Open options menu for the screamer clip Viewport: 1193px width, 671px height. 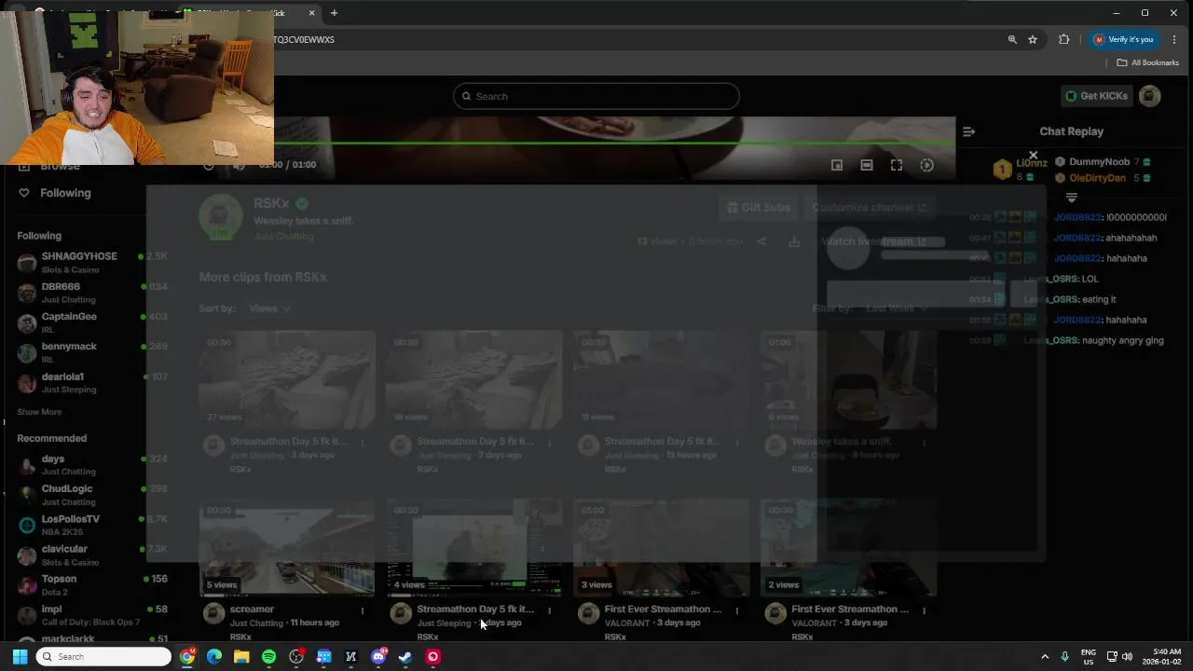pos(363,611)
